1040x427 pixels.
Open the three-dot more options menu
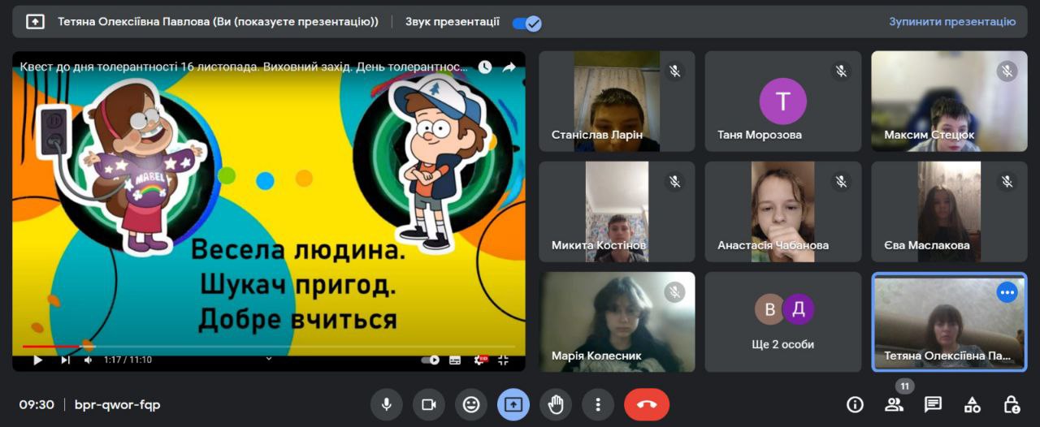[598, 404]
